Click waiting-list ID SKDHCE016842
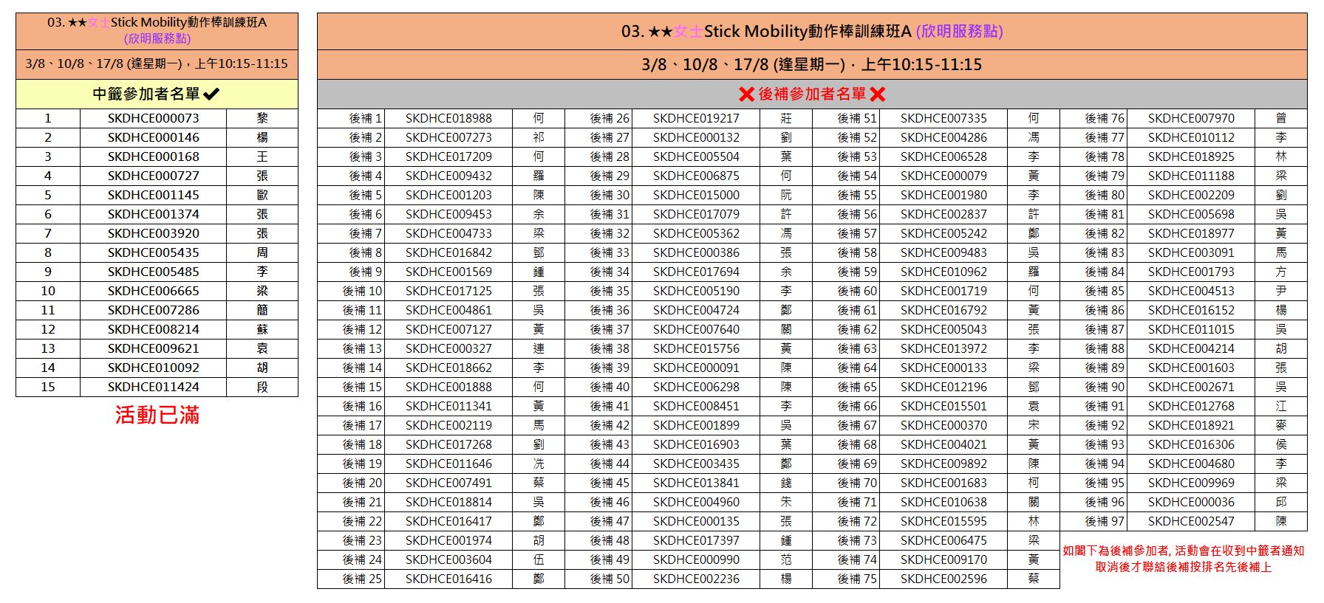 coord(448,252)
